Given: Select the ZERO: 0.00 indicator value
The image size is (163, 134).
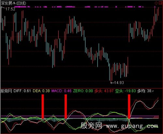Looking at the screenshot, I should 83,91.
